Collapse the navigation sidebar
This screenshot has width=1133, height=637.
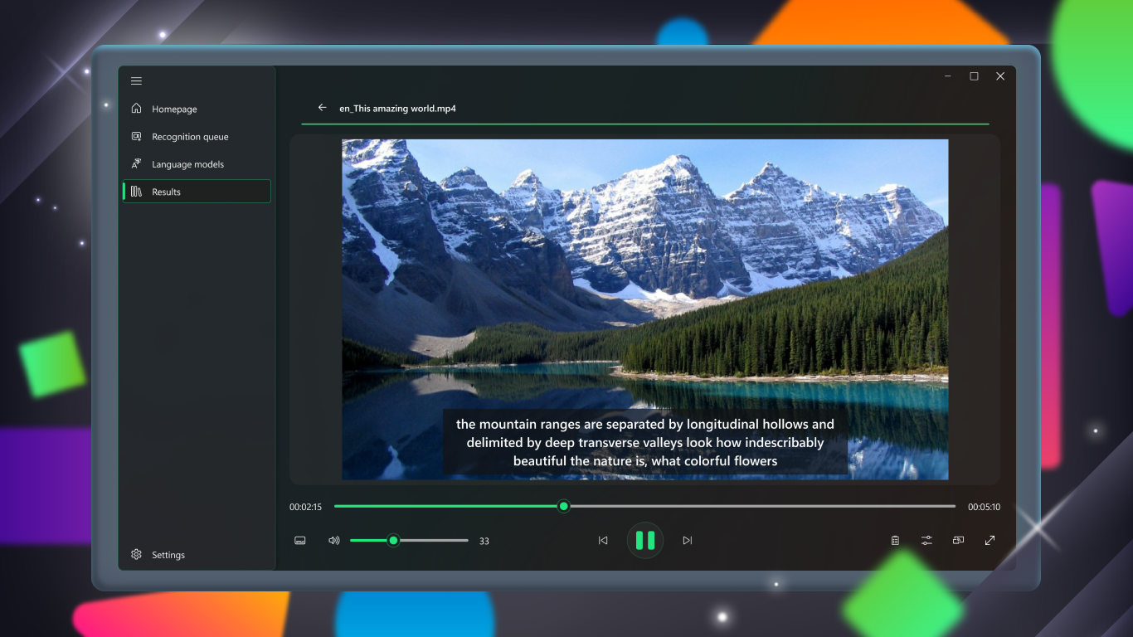[136, 80]
